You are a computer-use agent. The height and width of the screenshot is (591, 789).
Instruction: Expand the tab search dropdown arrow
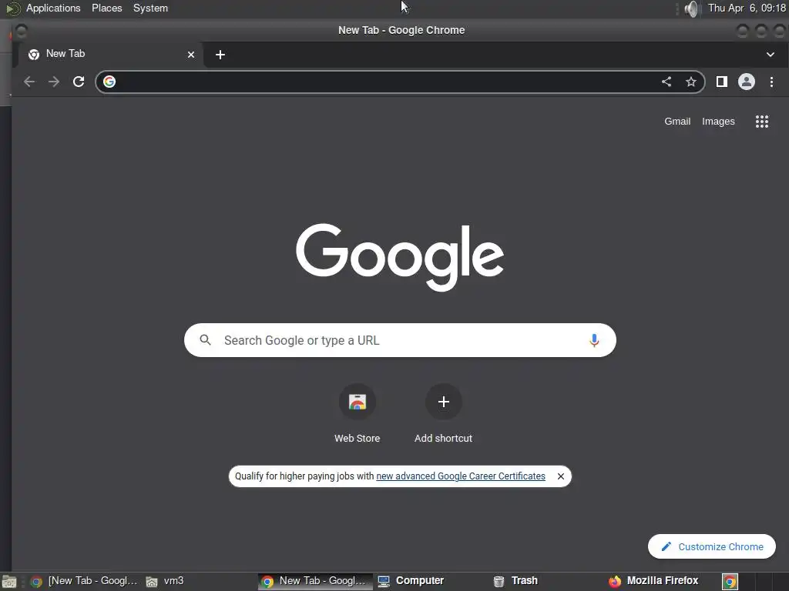771,55
